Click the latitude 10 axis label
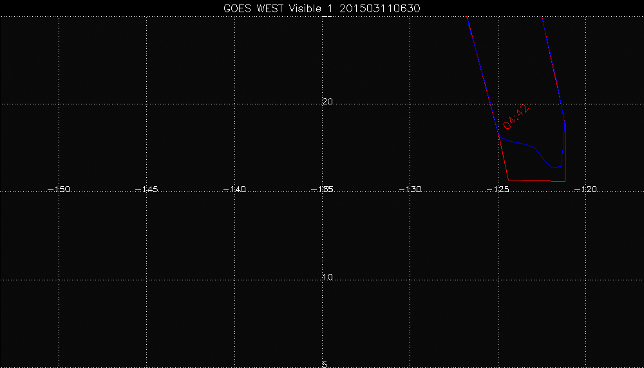644x368 pixels. 327,278
